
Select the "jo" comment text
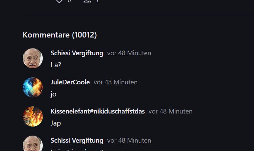[x=53, y=94]
